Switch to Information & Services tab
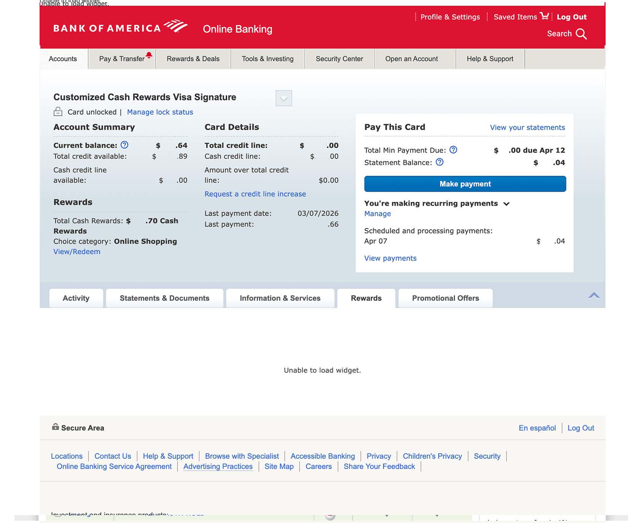This screenshot has width=633, height=523. click(280, 298)
